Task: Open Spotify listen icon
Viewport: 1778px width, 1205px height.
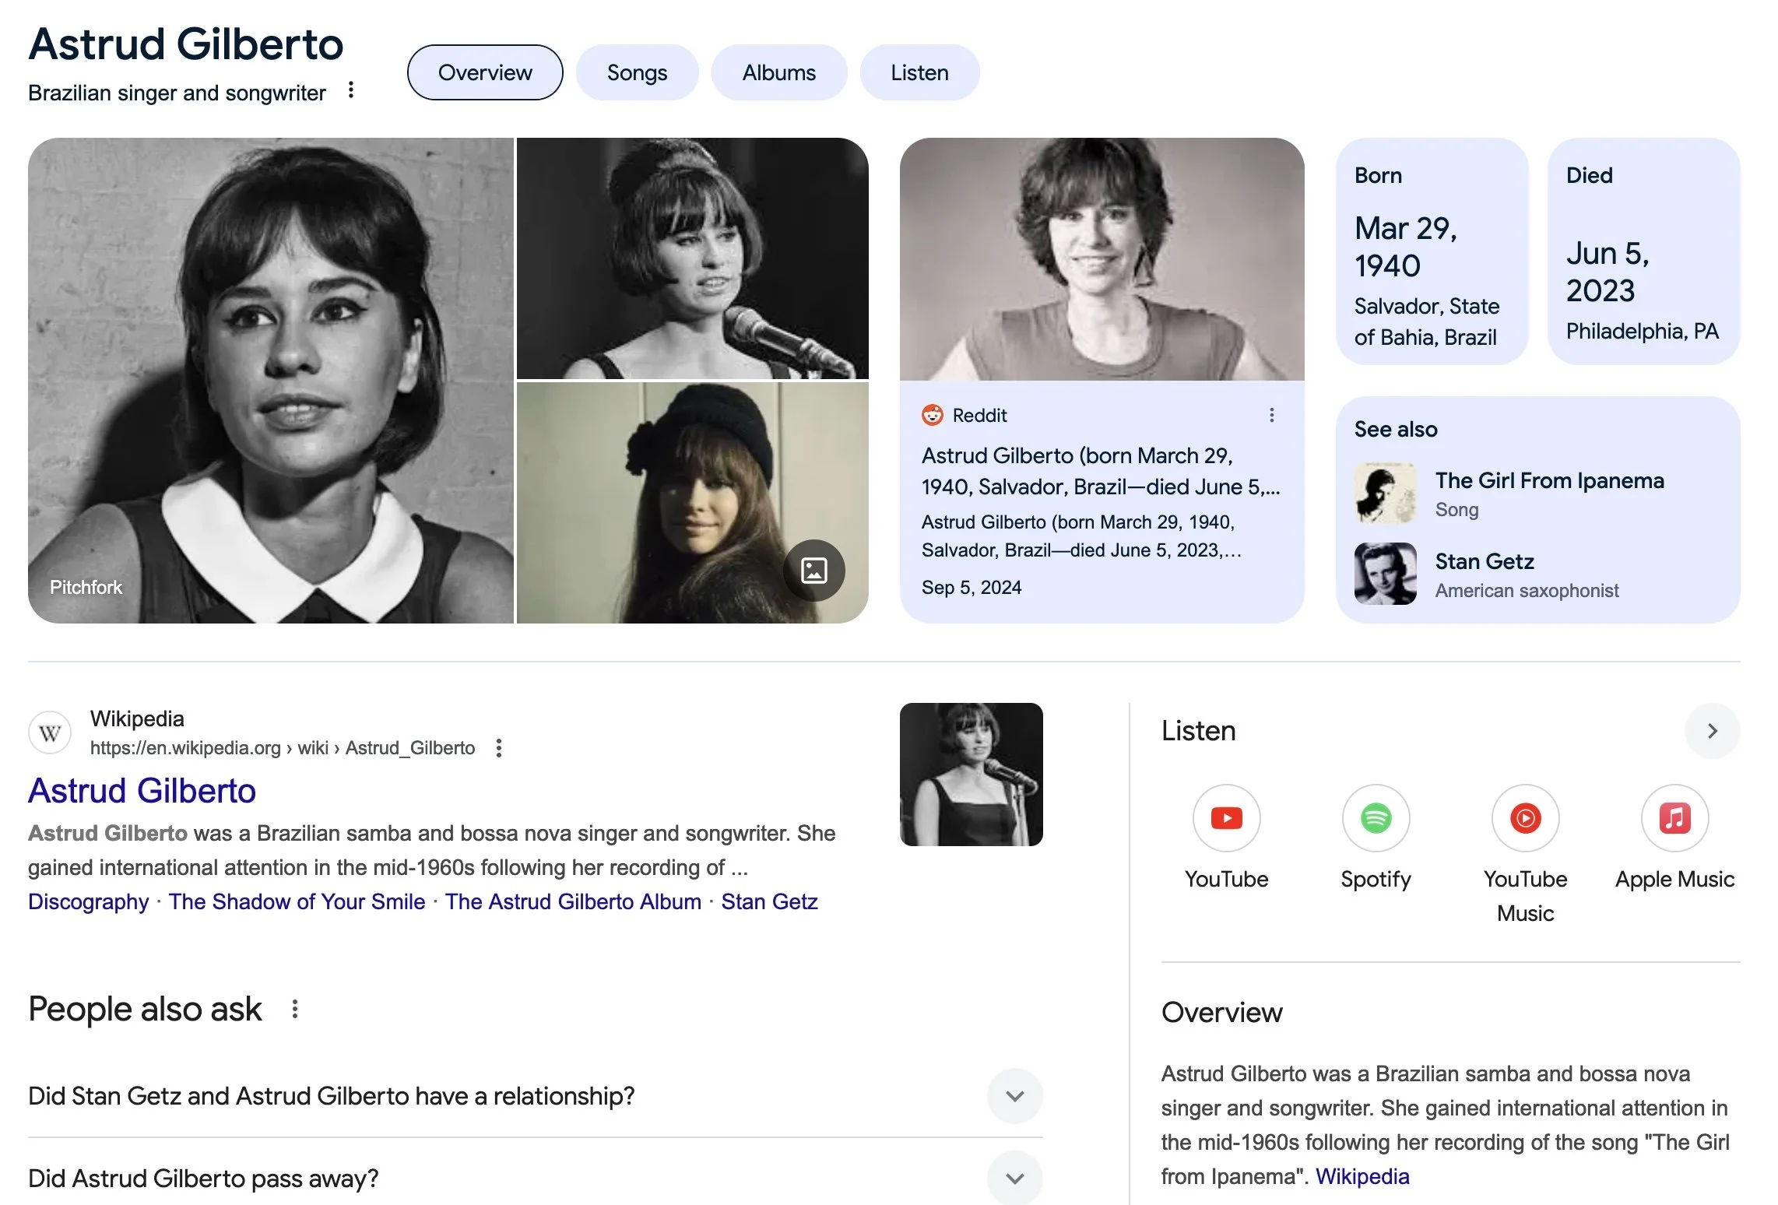Action: tap(1376, 818)
